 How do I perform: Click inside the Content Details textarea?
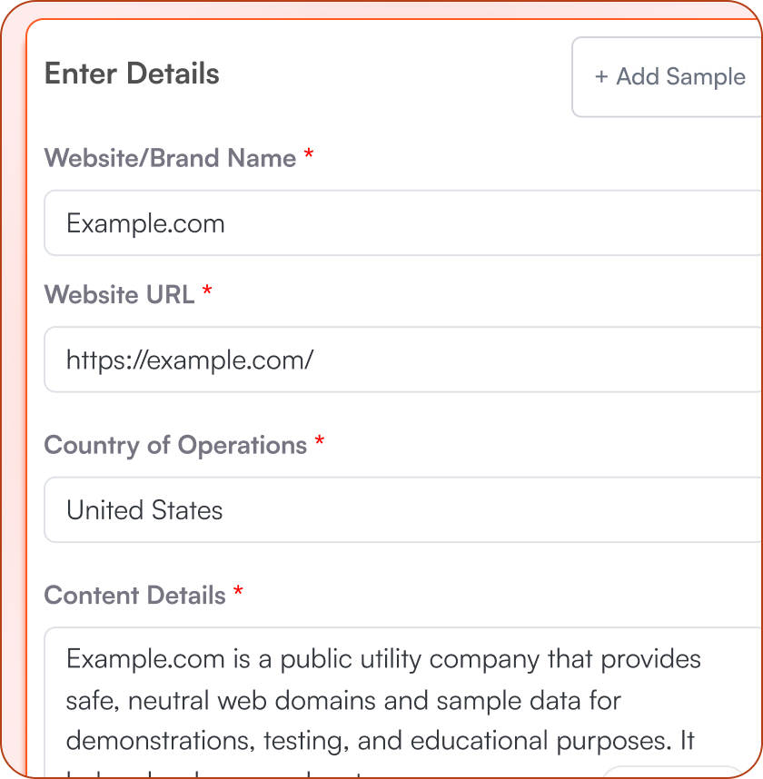click(363, 699)
